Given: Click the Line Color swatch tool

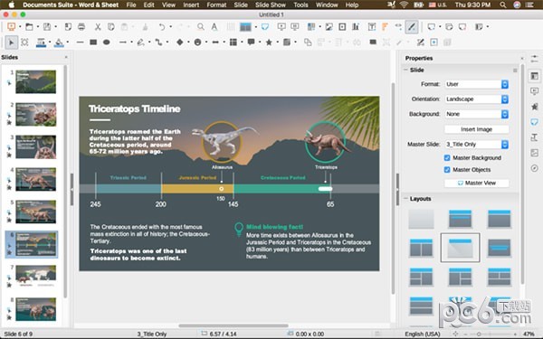Looking at the screenshot, I should tap(41, 42).
